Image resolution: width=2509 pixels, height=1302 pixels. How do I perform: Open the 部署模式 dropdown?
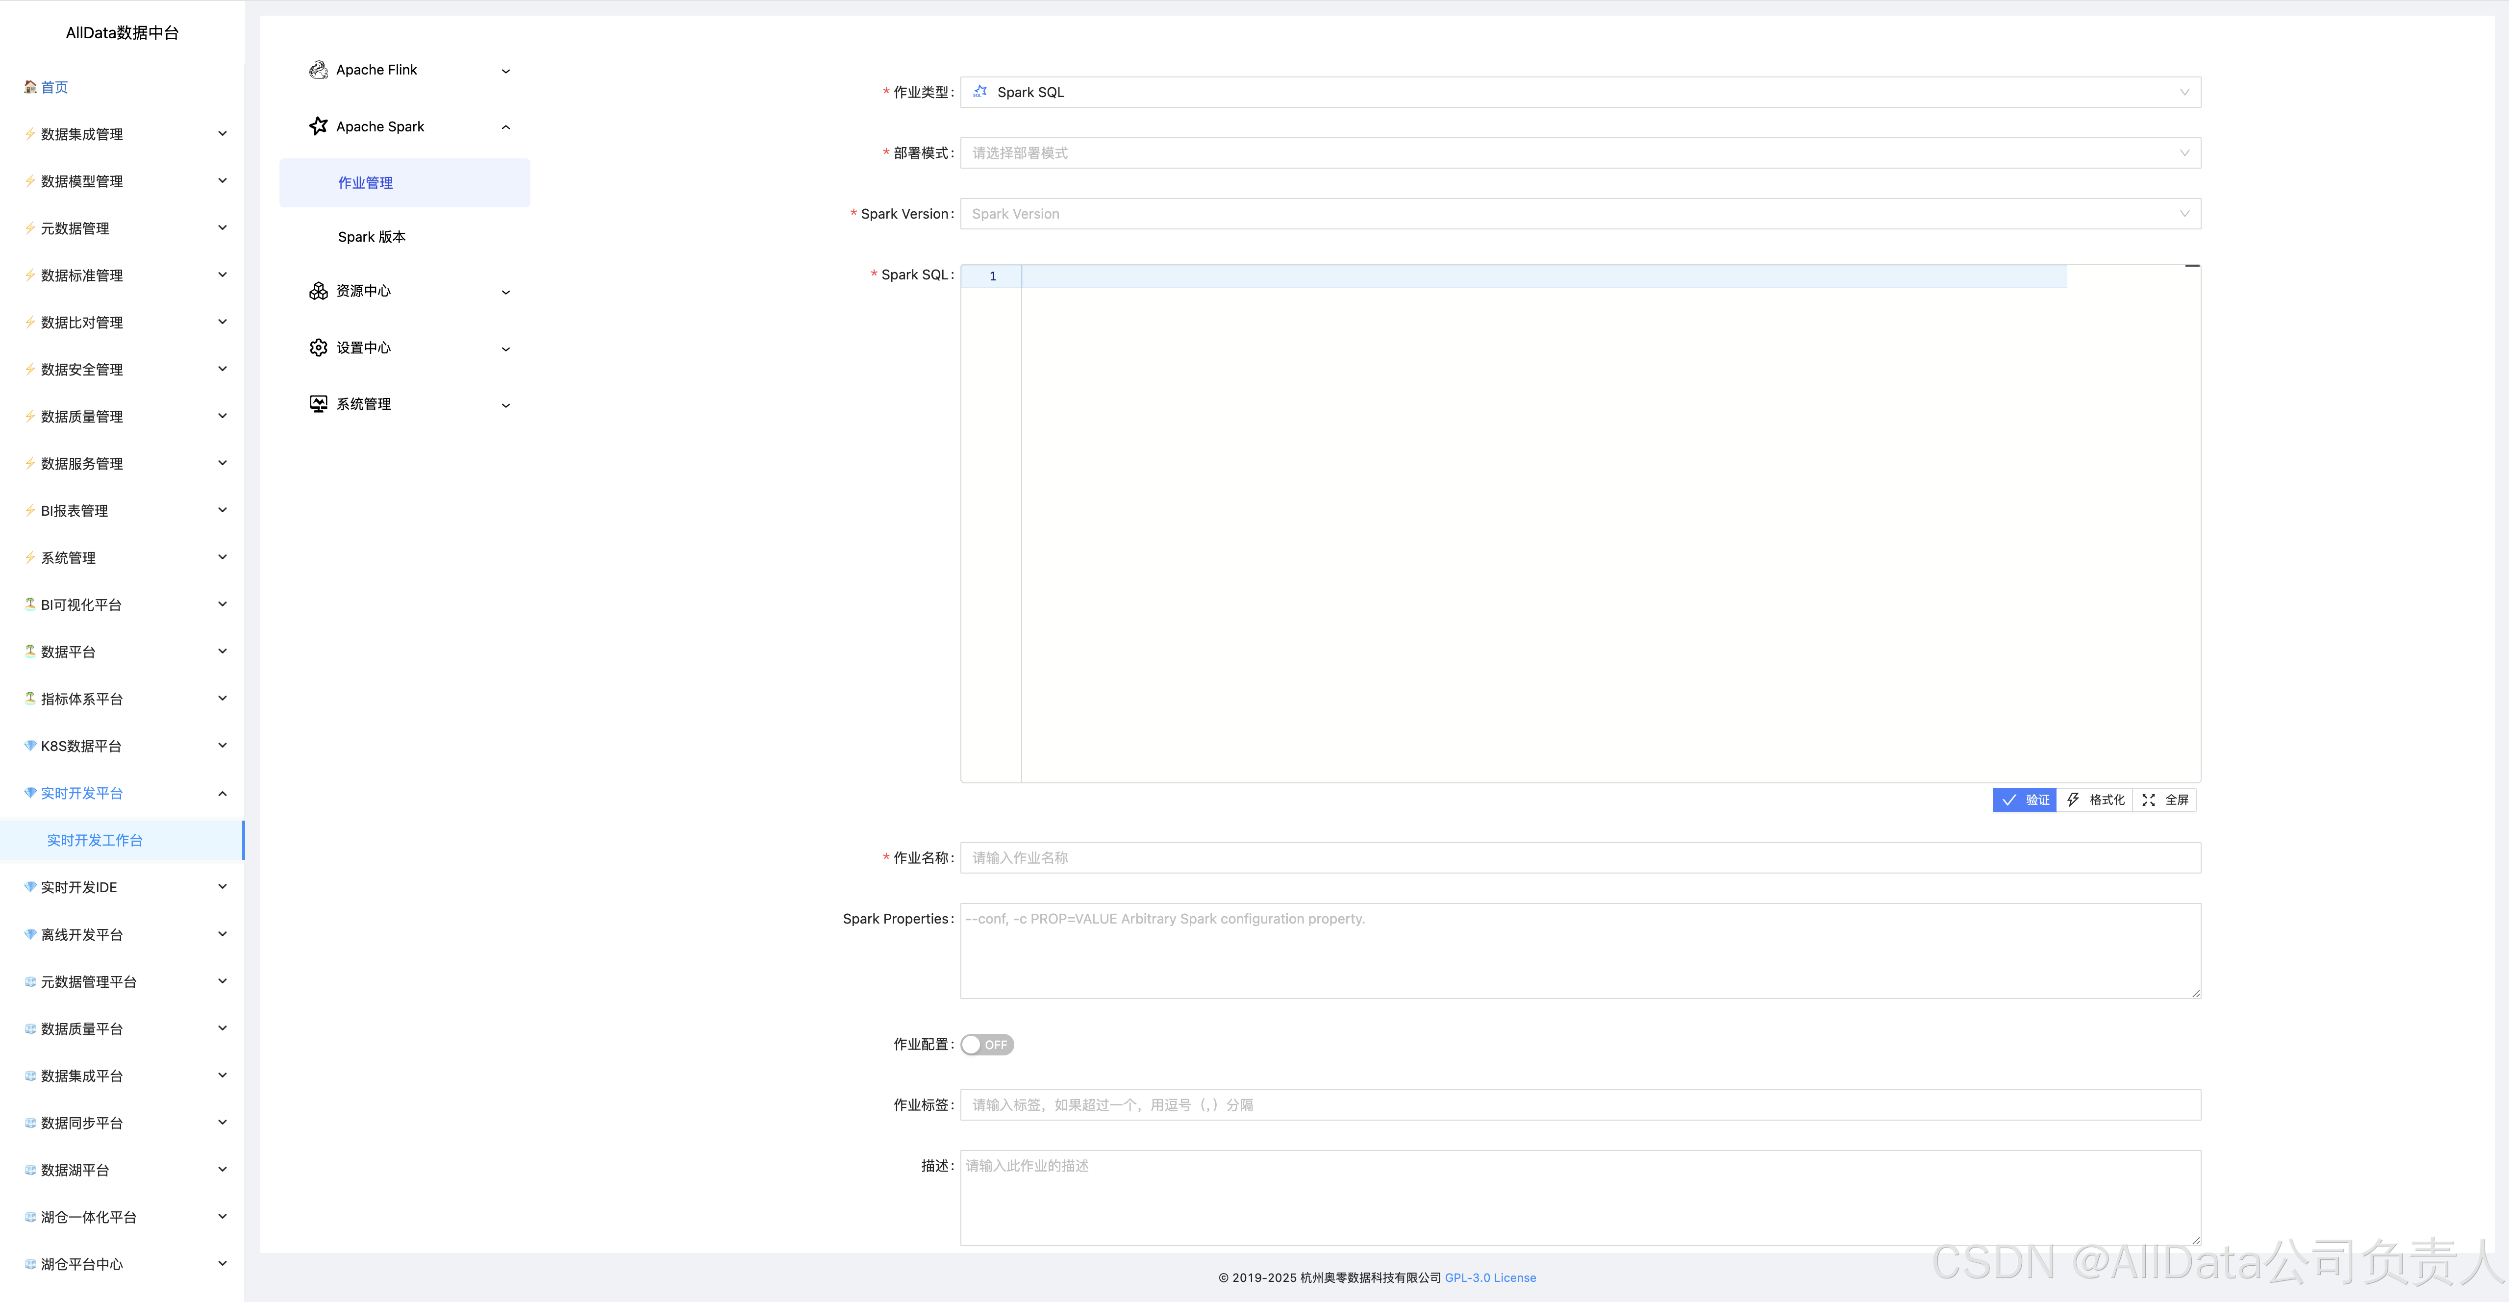pyautogui.click(x=1580, y=153)
